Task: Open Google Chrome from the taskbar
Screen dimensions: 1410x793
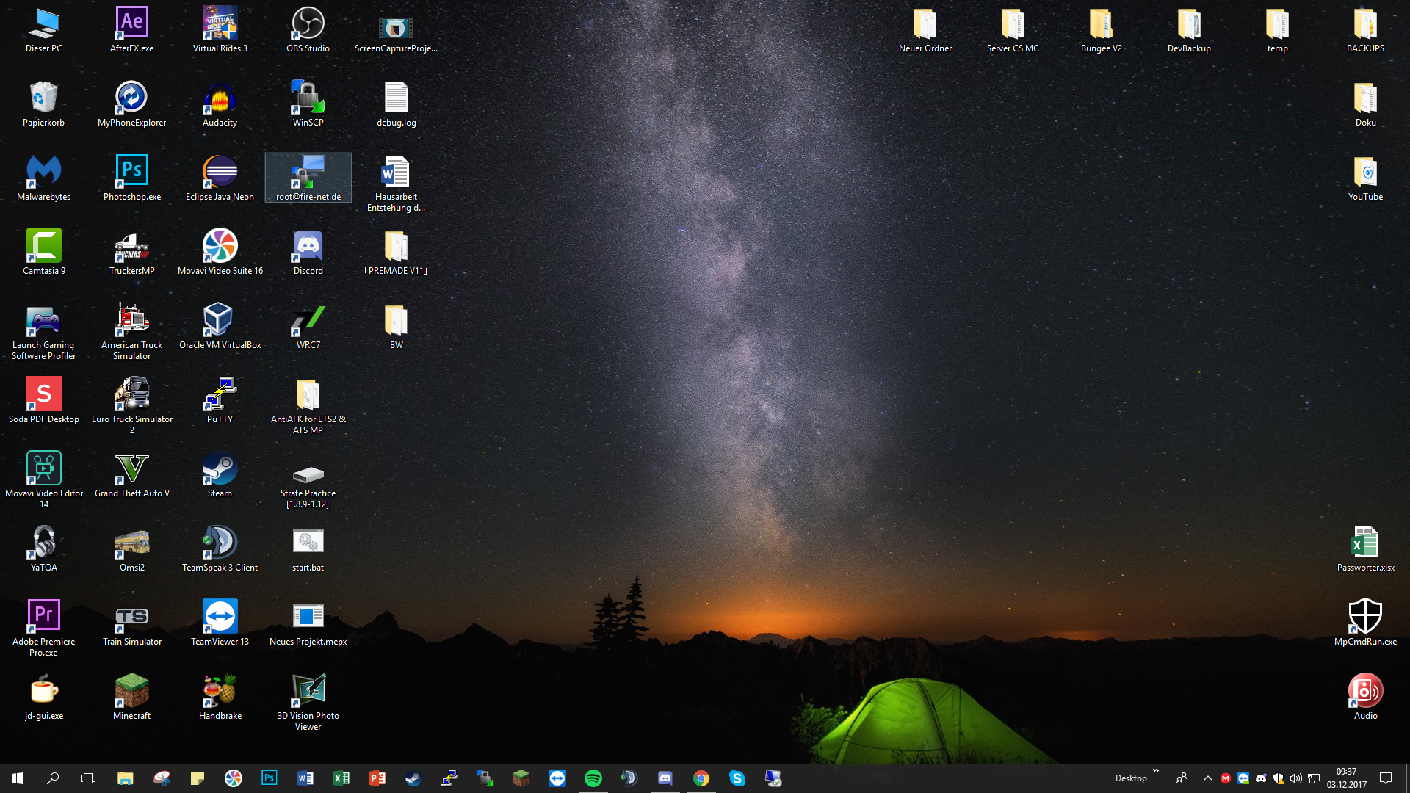Action: [701, 778]
